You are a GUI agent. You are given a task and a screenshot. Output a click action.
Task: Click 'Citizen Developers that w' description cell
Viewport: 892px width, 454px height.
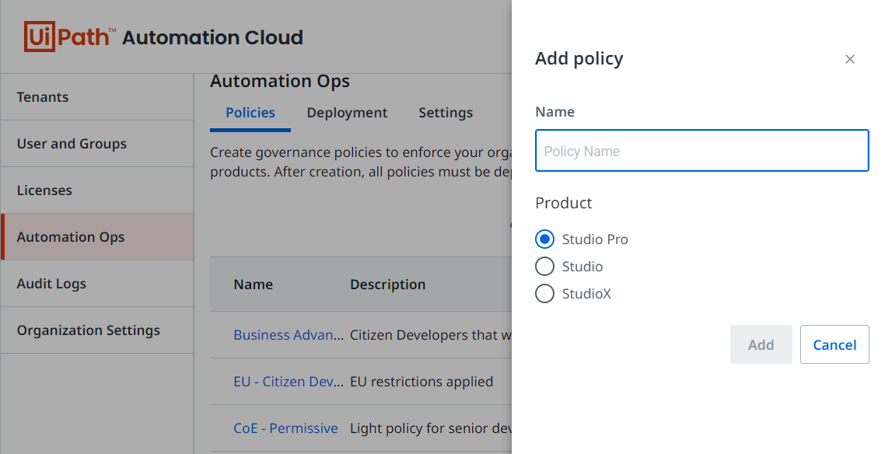[431, 334]
